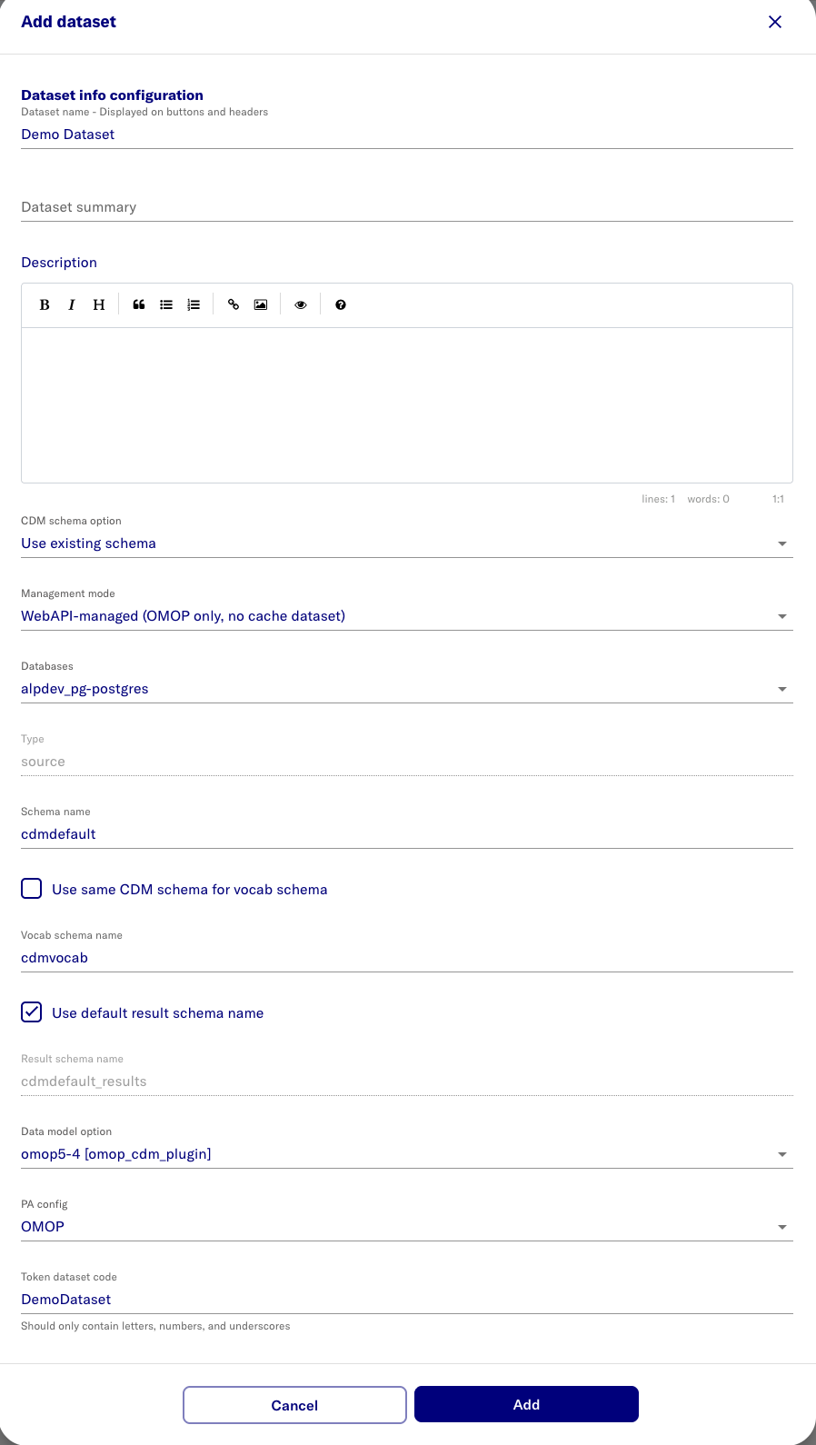This screenshot has width=816, height=1445.
Task: Click the disabled Result schema name field
Action: (x=407, y=1081)
